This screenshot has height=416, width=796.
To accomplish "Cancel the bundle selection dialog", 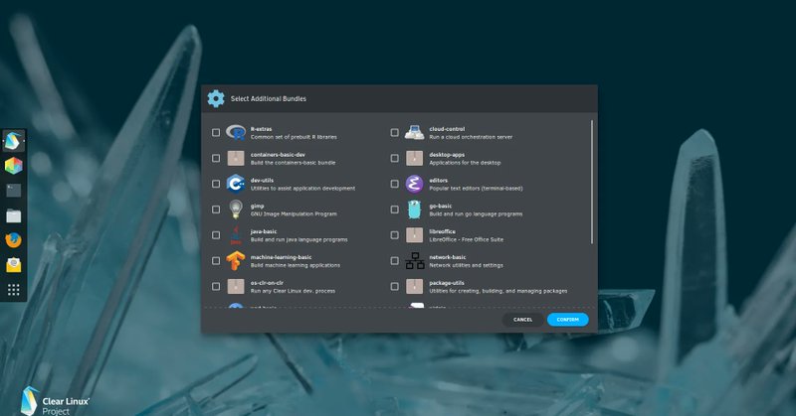I will pos(523,320).
